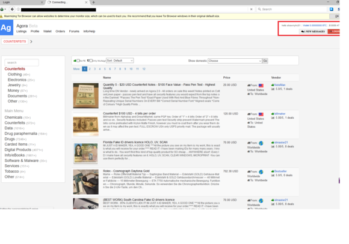The width and height of the screenshot is (349, 244).
Task: Open vendor billmaker's profile
Action: tap(280, 114)
